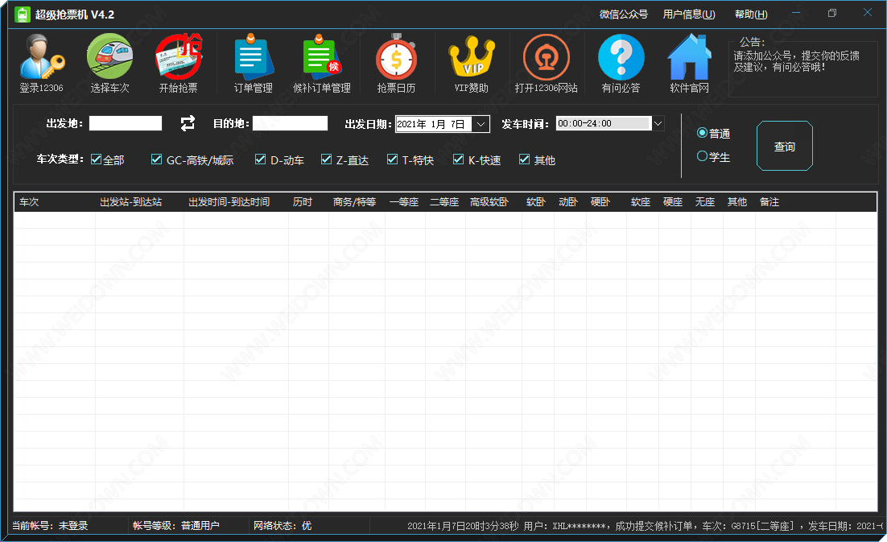
Task: Click the 出发时间-到达时间 column header
Action: 229,202
